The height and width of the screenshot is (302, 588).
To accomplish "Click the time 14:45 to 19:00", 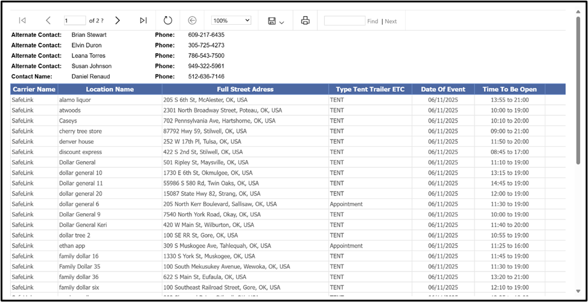I will pos(510,184).
